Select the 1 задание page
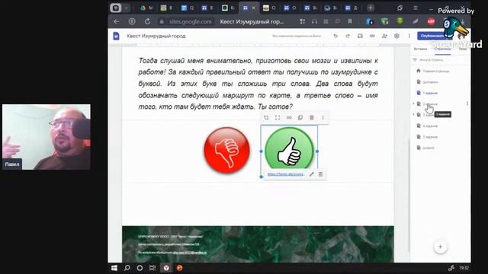Screen dimensions: 488x274 tap(430, 93)
